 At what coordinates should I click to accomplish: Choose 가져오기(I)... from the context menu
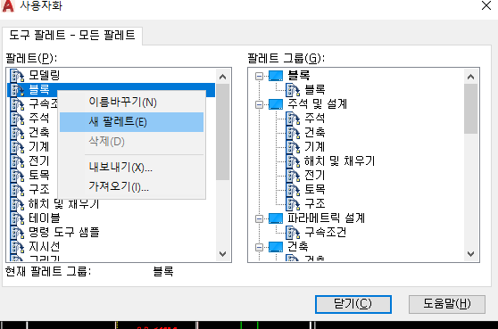(131, 186)
